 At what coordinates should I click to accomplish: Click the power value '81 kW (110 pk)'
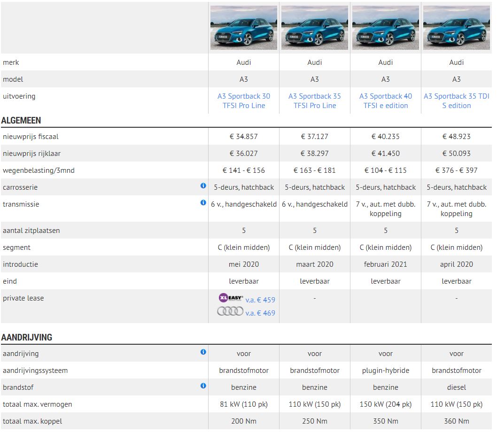(244, 404)
